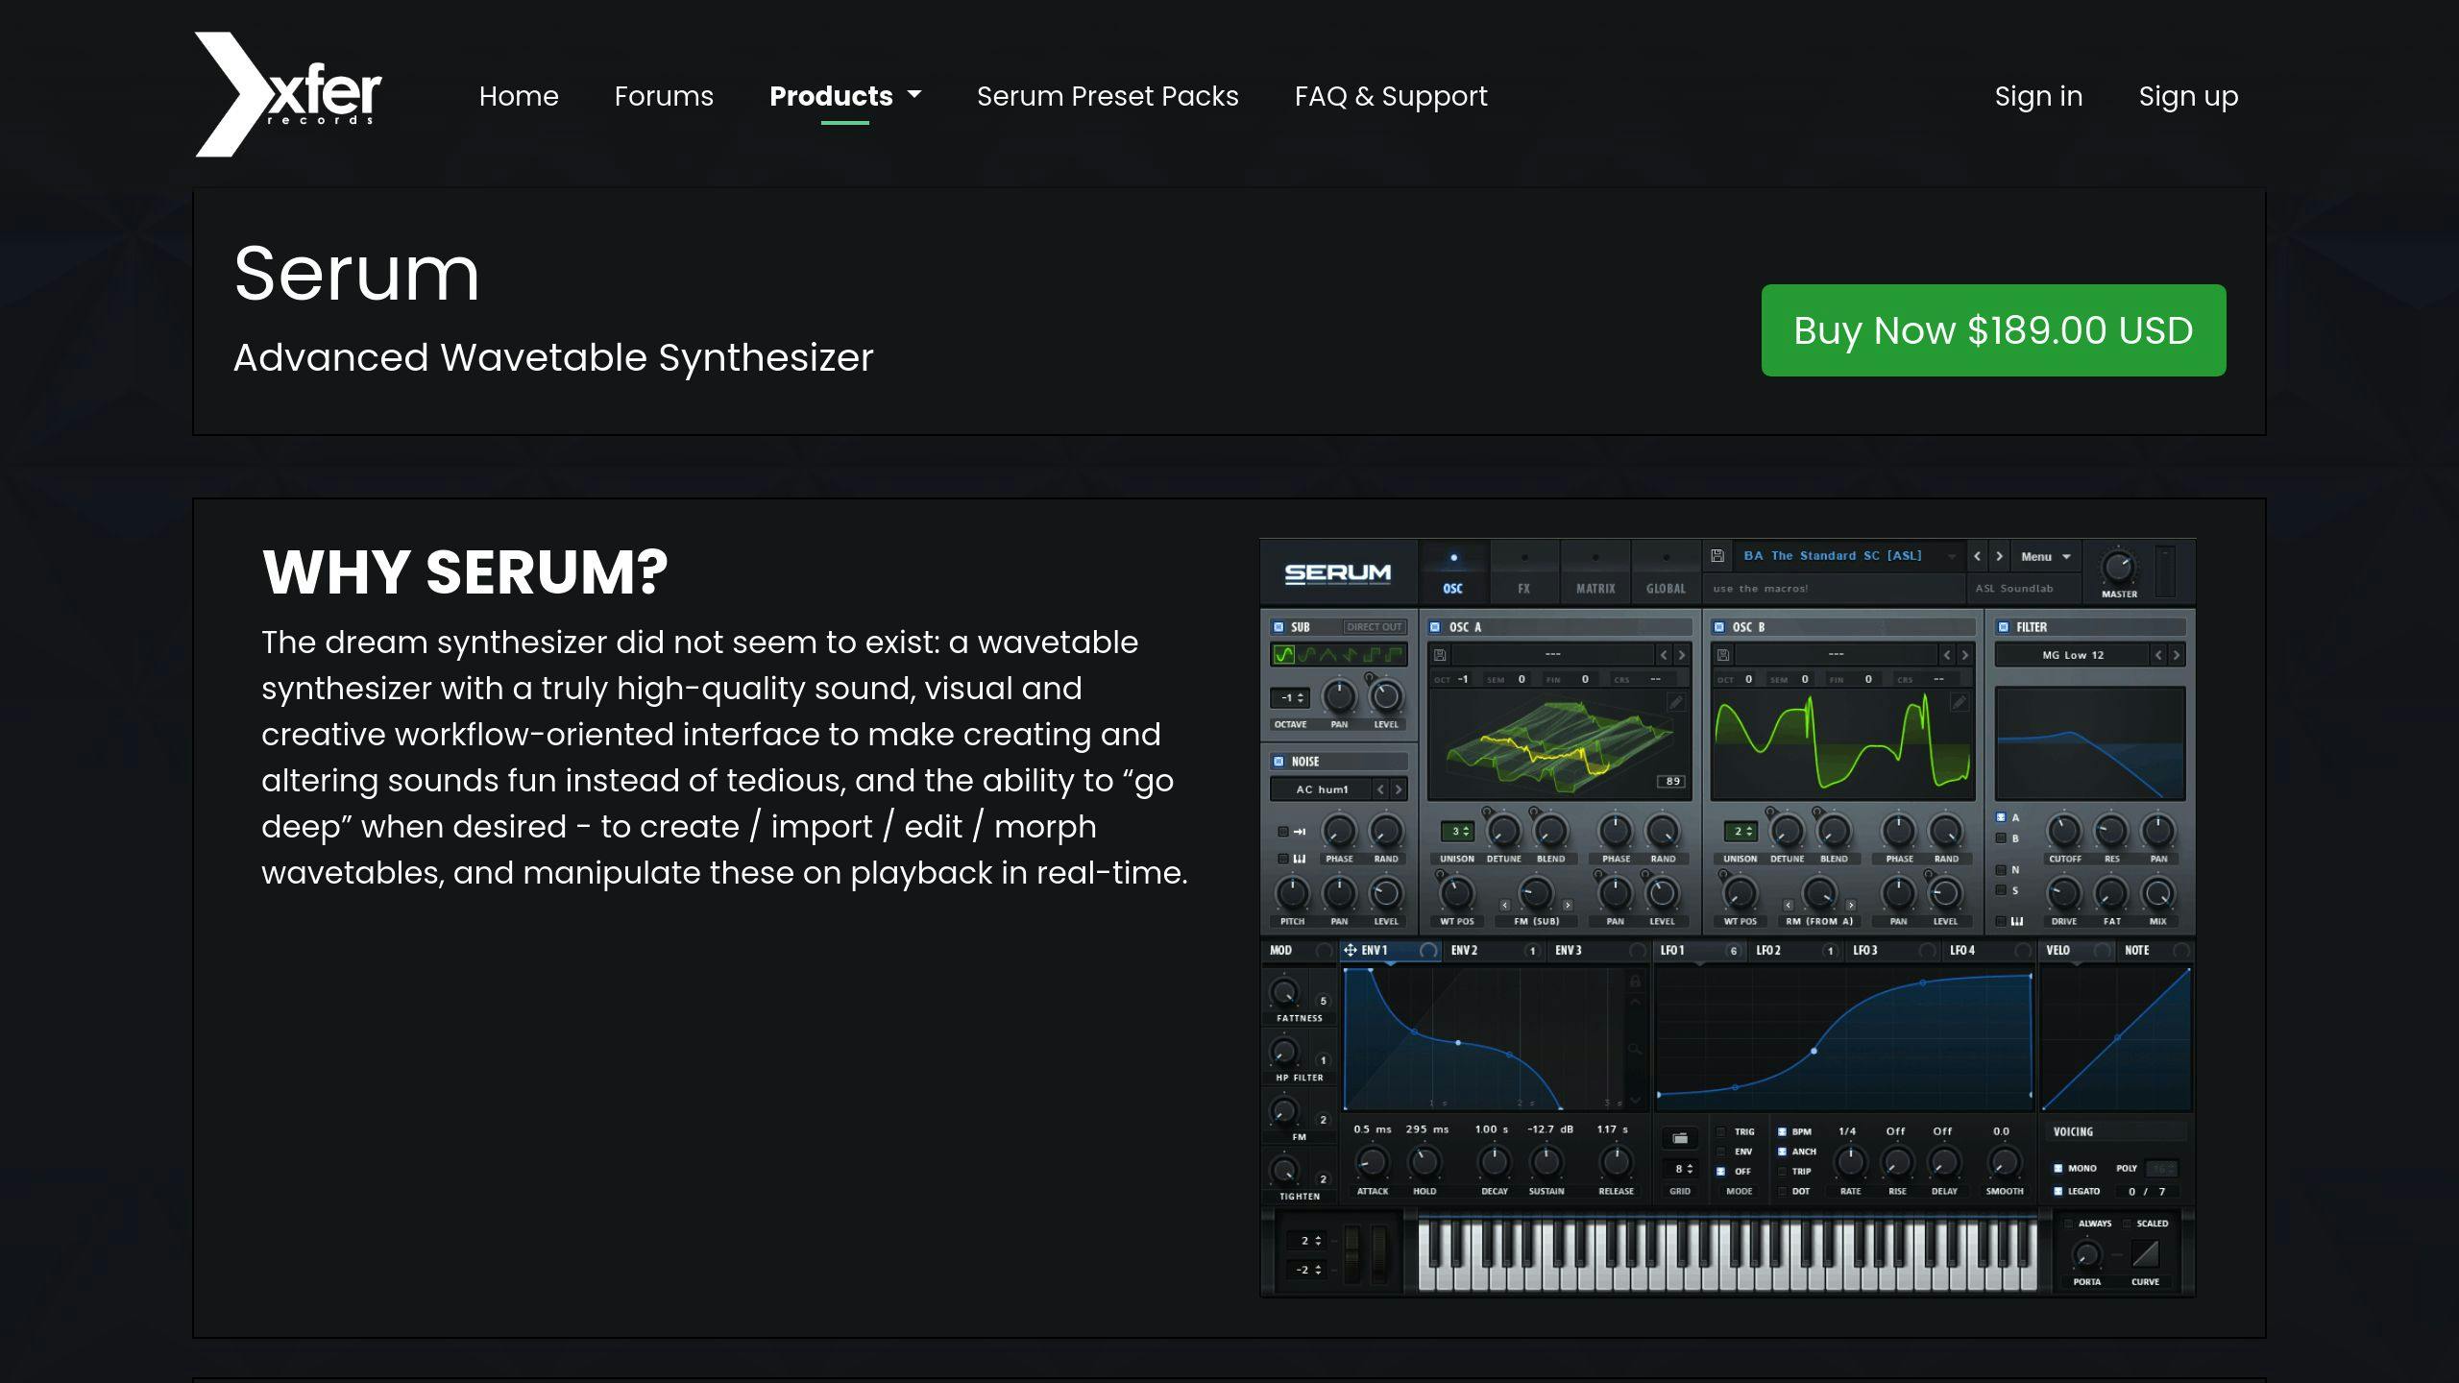Open the Products dropdown menu
2459x1383 pixels.
pyautogui.click(x=844, y=96)
